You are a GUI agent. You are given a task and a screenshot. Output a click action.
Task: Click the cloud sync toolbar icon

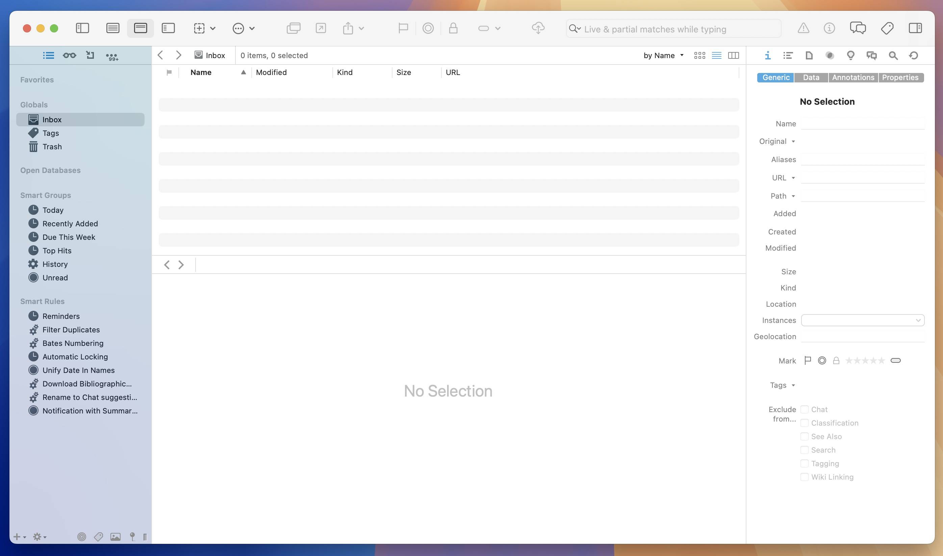pos(538,28)
